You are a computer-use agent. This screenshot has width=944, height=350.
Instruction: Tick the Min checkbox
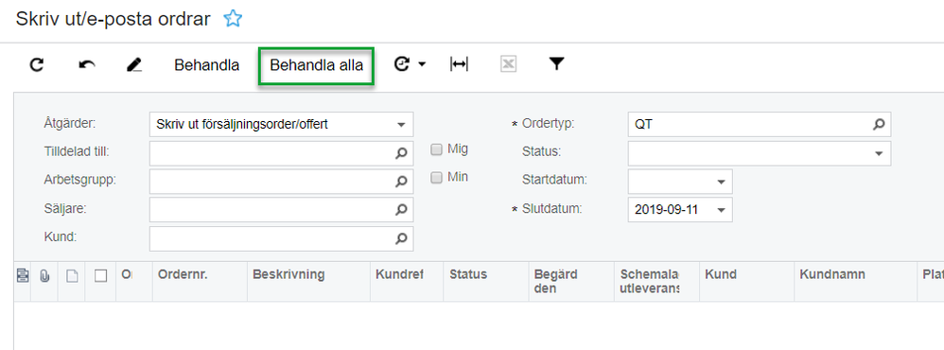coord(436,178)
